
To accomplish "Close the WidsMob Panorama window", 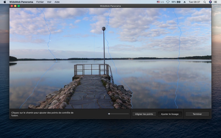I will (12, 6).
